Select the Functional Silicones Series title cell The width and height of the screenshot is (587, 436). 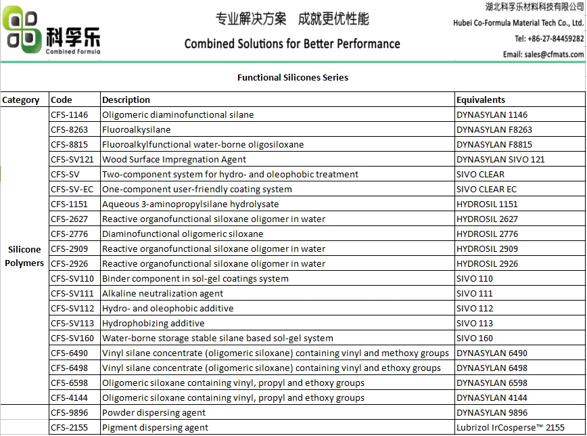click(292, 78)
